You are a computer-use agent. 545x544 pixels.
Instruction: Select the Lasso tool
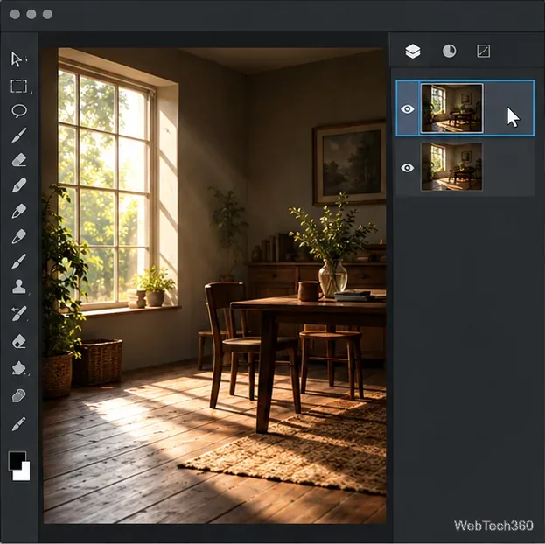point(19,111)
